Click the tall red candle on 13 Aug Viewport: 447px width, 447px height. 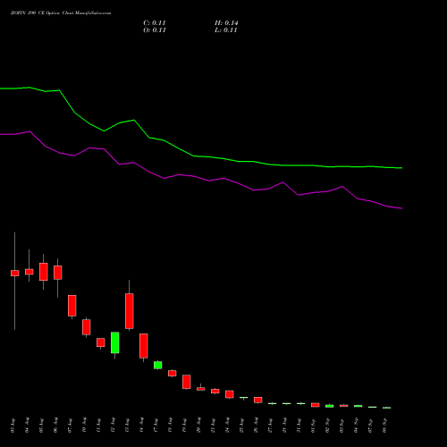pos(130,311)
